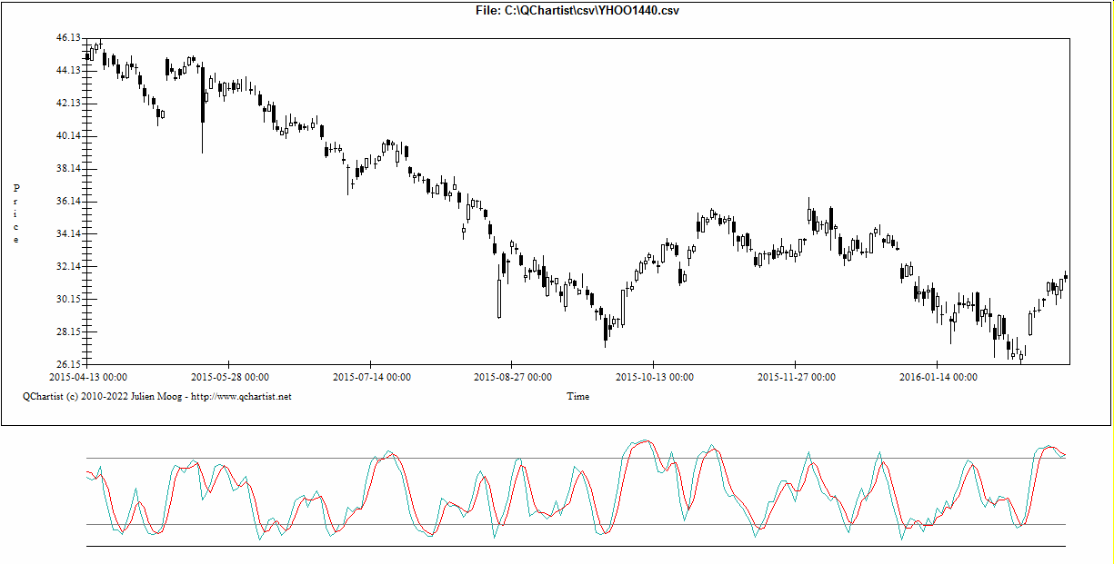
Task: Select the 36.14 price axis label
Action: pos(68,202)
